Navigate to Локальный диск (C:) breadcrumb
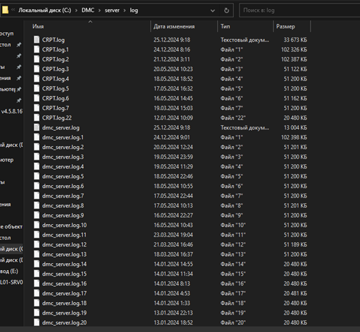The width and height of the screenshot is (360, 332). pos(45,10)
